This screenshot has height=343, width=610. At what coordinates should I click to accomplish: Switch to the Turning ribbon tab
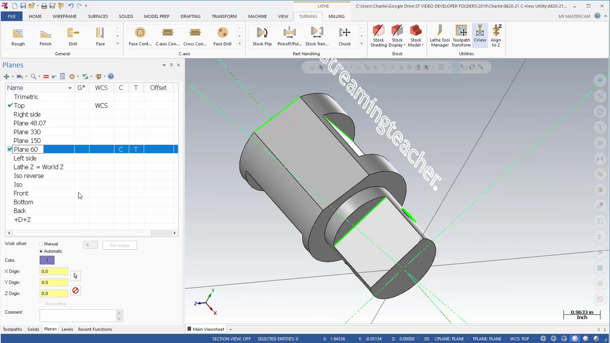(308, 16)
